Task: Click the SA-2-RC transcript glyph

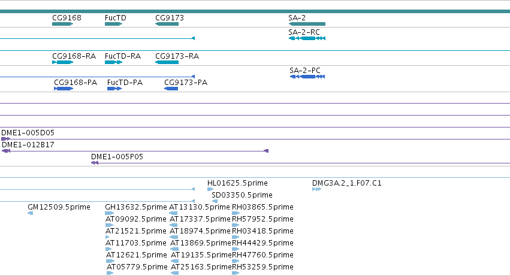Action: pyautogui.click(x=307, y=38)
